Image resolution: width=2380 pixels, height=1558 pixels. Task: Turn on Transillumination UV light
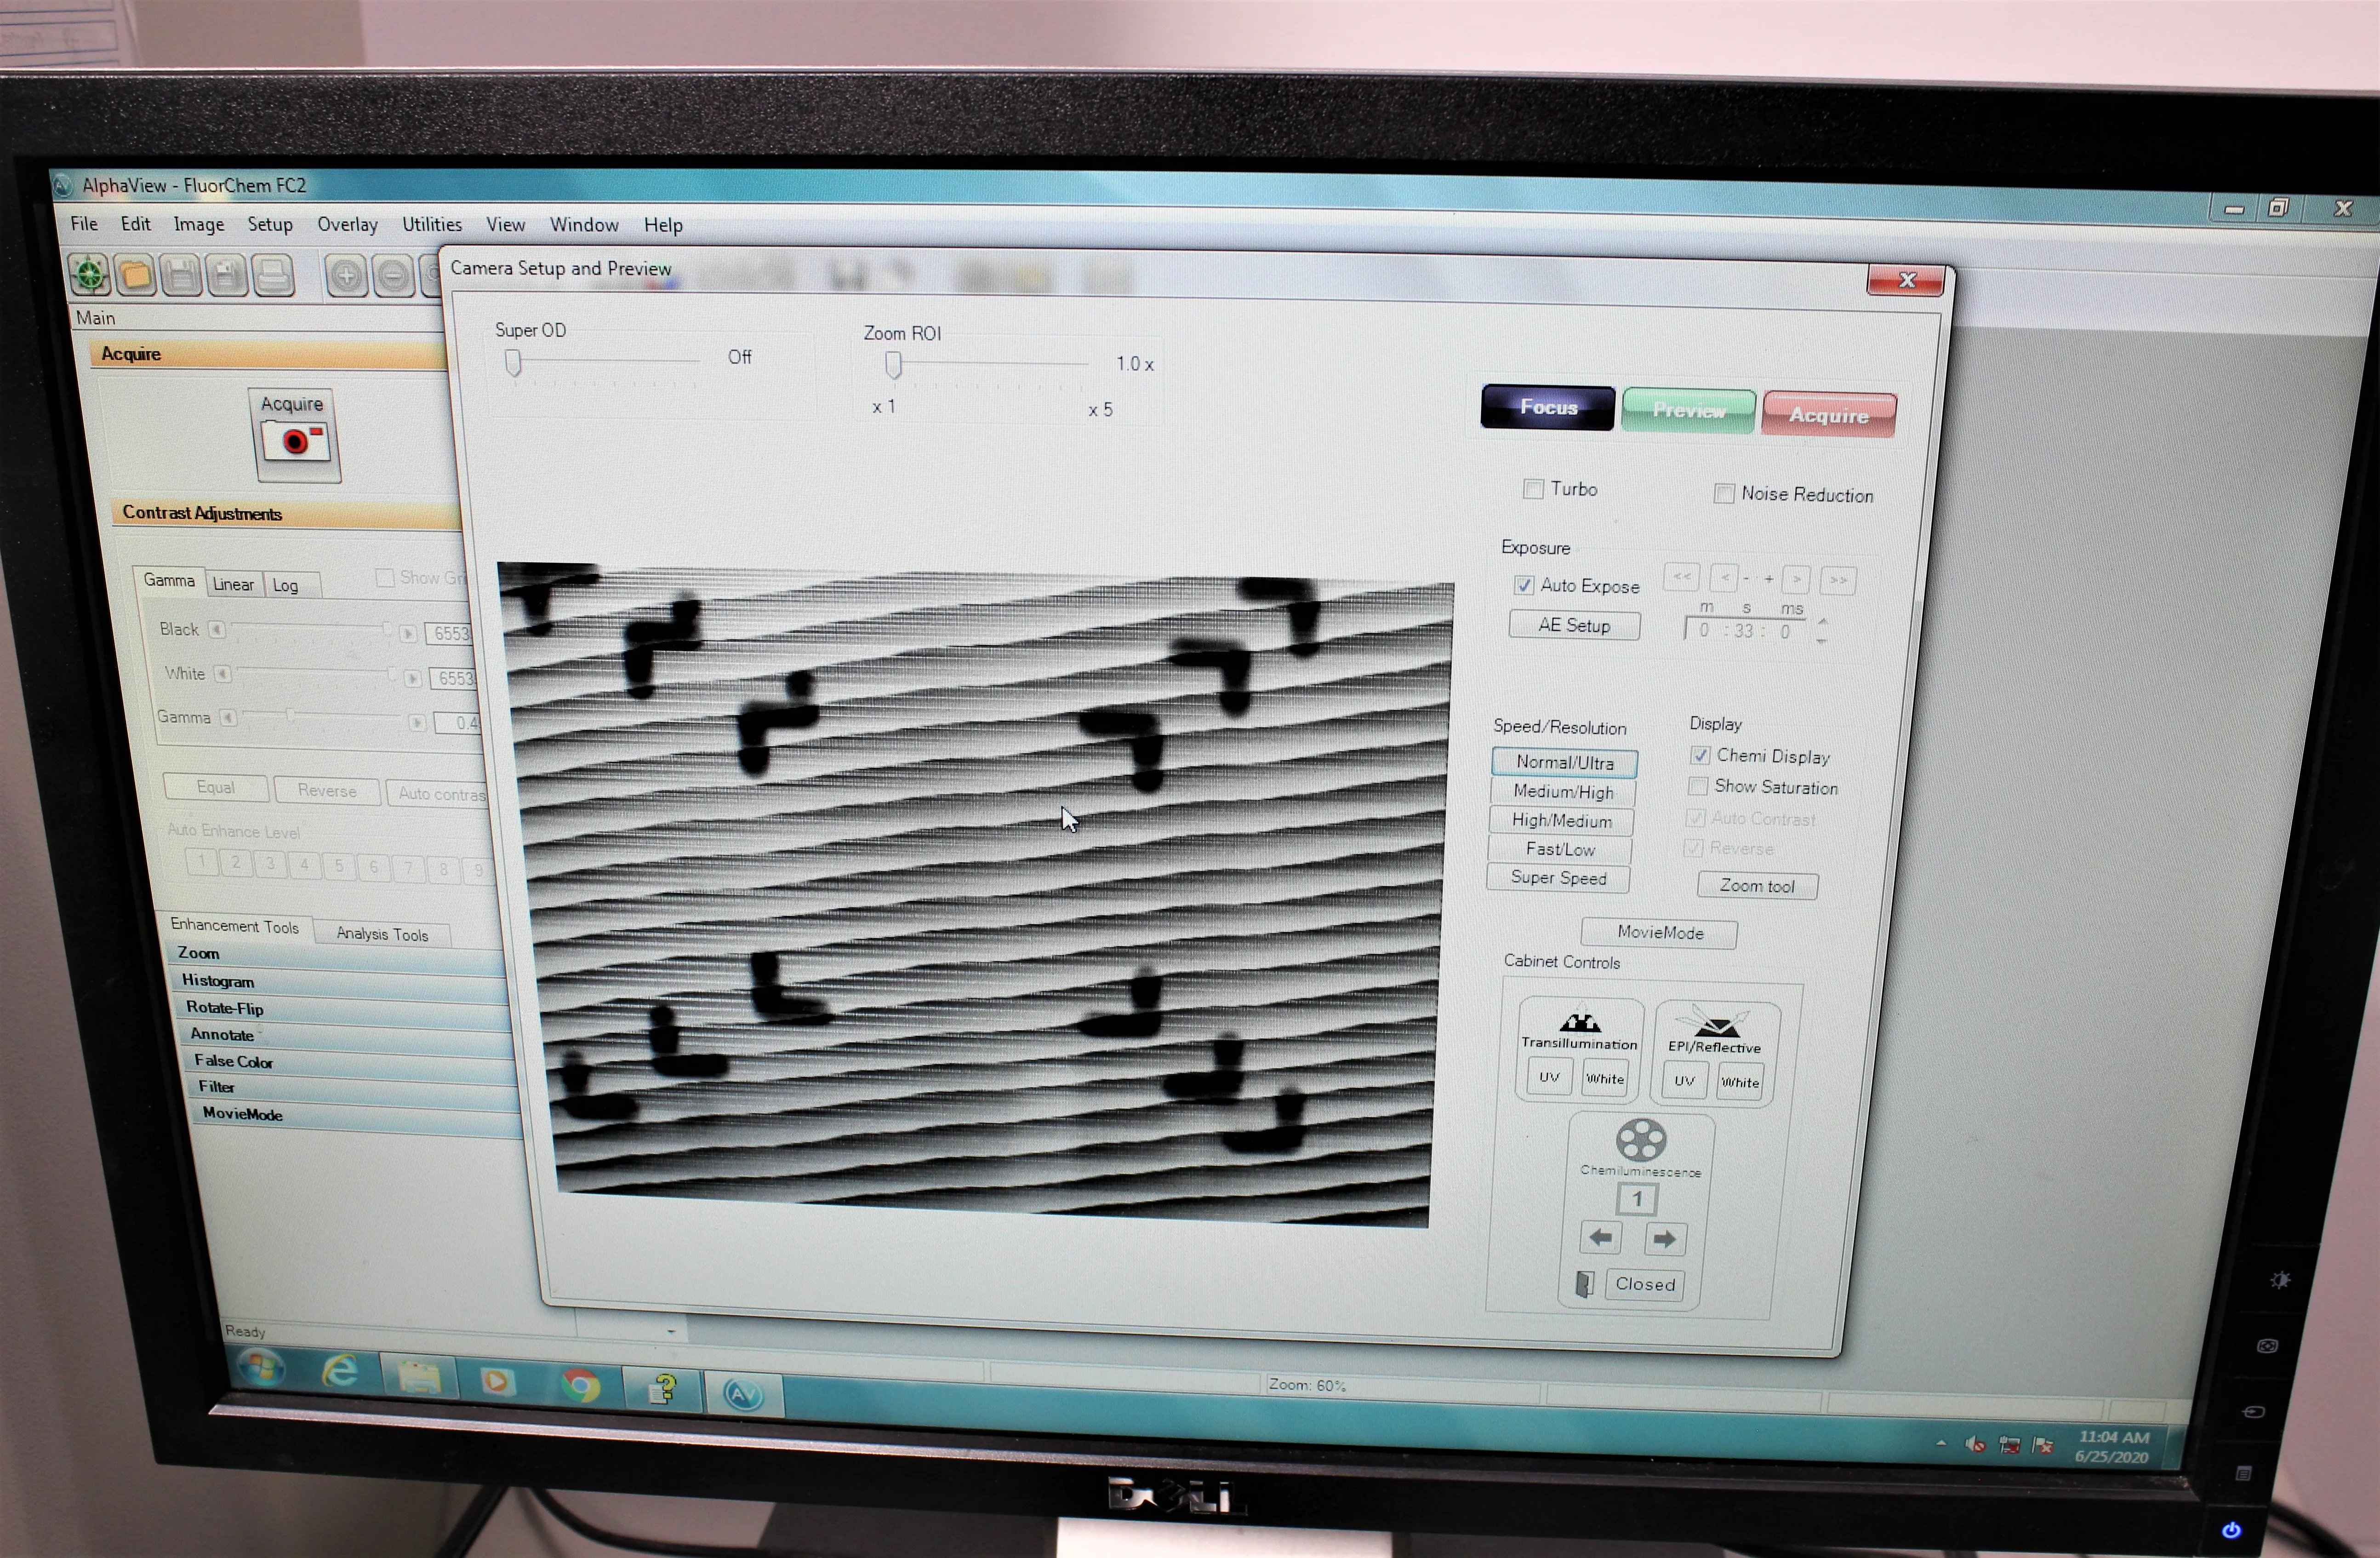click(x=1548, y=1077)
